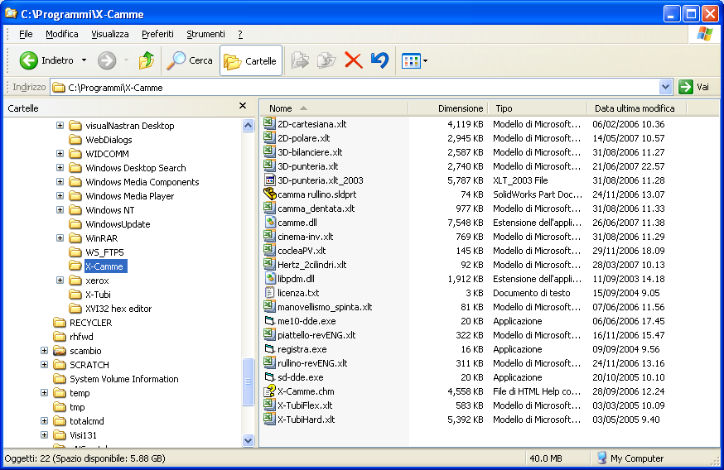Select the camme.dll file icon

pos(270,222)
